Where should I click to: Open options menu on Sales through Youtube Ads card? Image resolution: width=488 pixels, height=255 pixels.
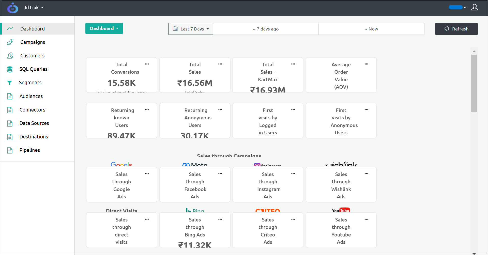click(x=366, y=219)
